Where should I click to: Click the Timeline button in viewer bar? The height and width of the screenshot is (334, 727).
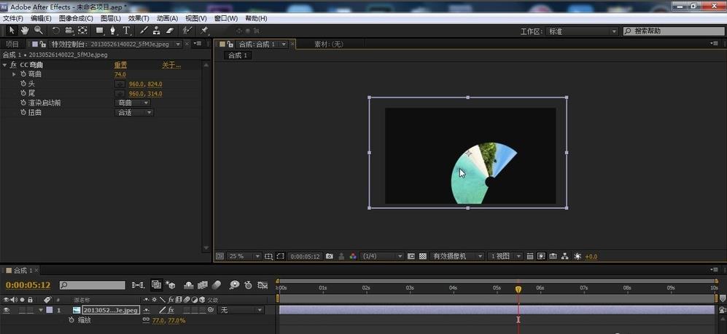tap(553, 256)
